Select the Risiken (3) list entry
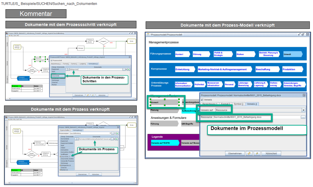 pyautogui.click(x=67, y=170)
